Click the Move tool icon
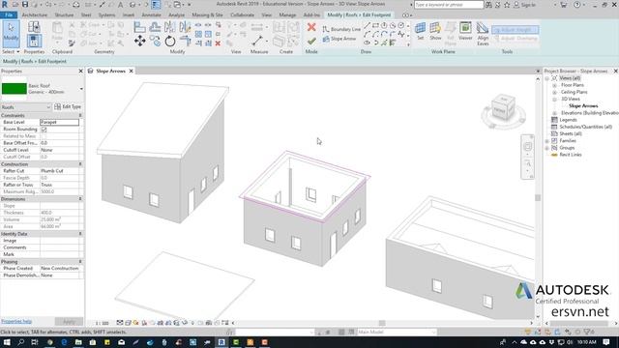The image size is (619, 348). (x=139, y=41)
